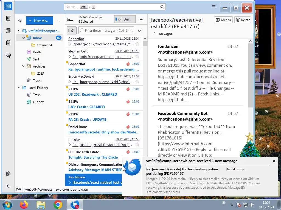Toggle keep filters pinned button
281x210 pixels.
72,30
